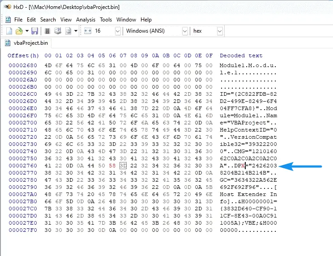Click decoded text 62C0A2C0A2C0A2C0
The width and height of the screenshot is (333, 256).
248,158
